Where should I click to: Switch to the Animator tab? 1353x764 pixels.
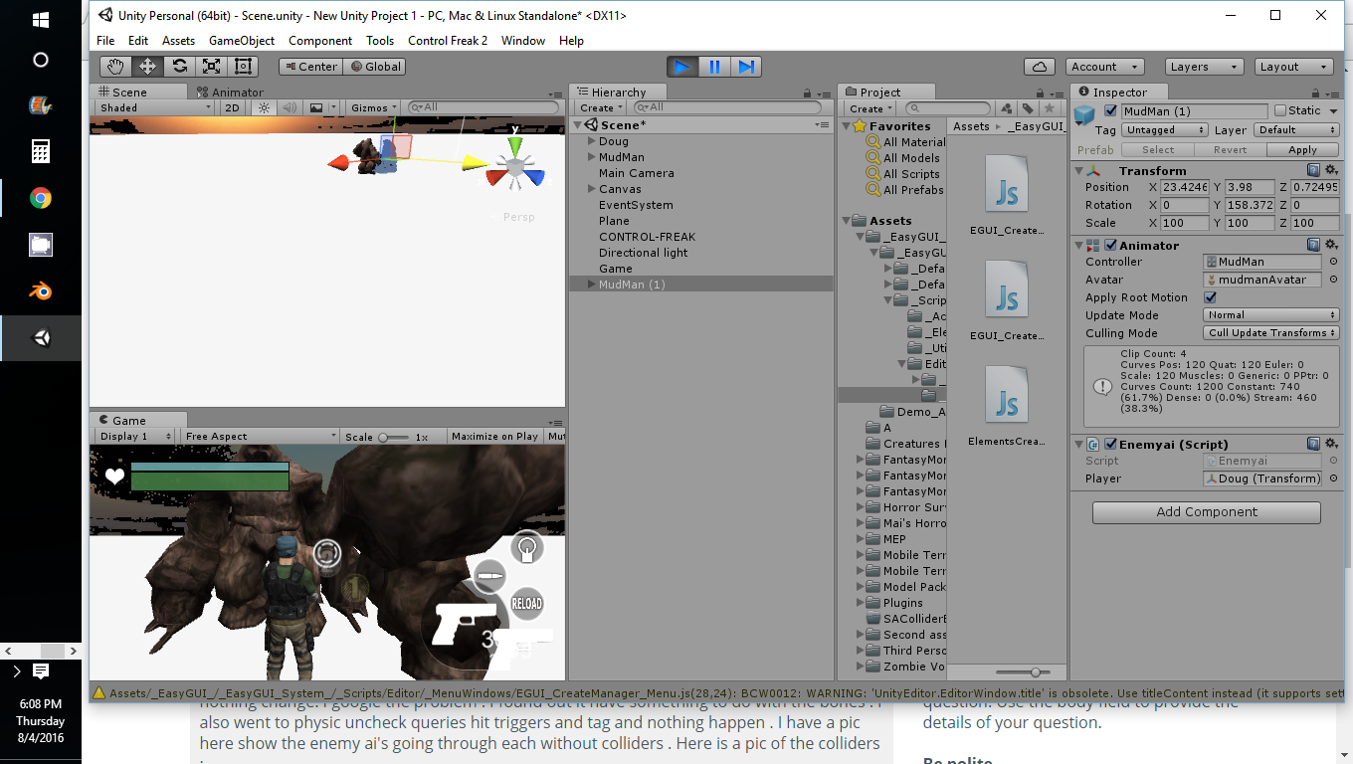pos(230,93)
